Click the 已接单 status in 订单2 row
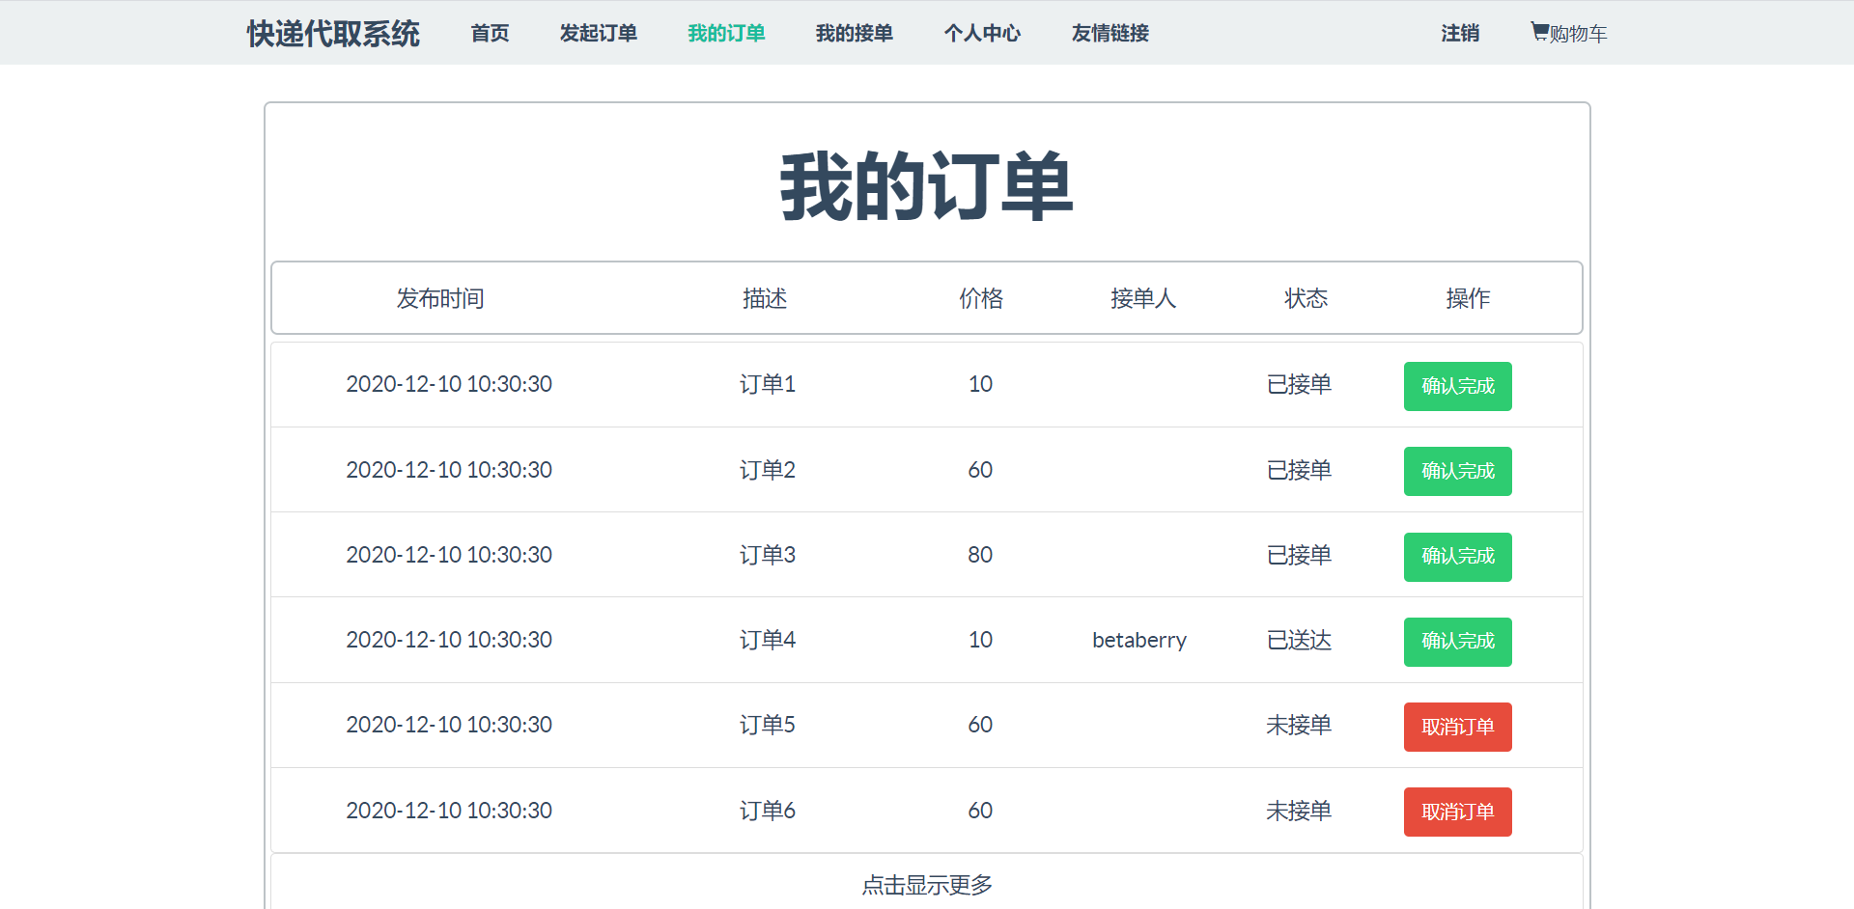Viewport: 1854px width, 909px height. [x=1299, y=470]
